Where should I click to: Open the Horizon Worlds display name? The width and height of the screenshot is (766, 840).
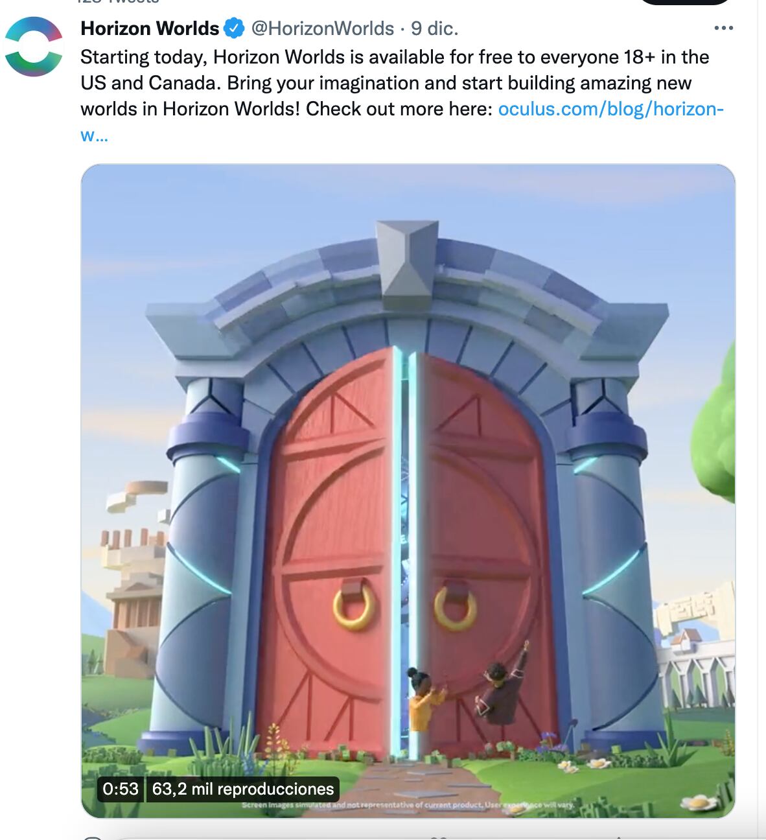pyautogui.click(x=150, y=29)
